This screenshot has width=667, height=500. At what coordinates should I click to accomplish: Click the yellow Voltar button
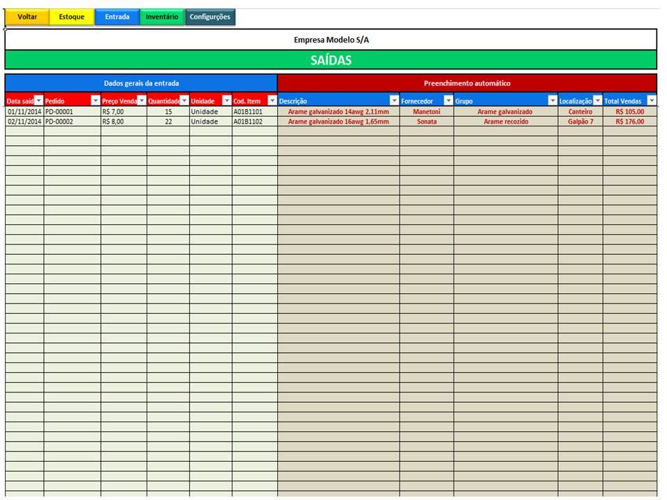point(27,17)
